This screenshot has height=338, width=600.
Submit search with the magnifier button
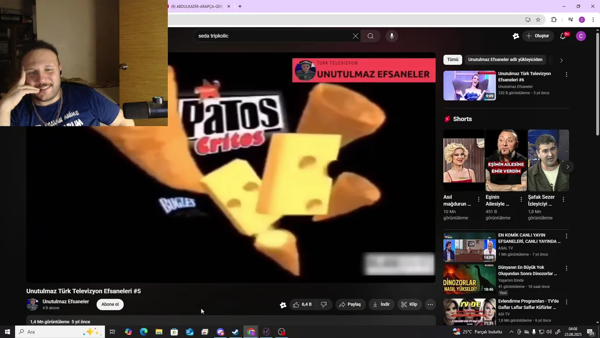pos(370,36)
